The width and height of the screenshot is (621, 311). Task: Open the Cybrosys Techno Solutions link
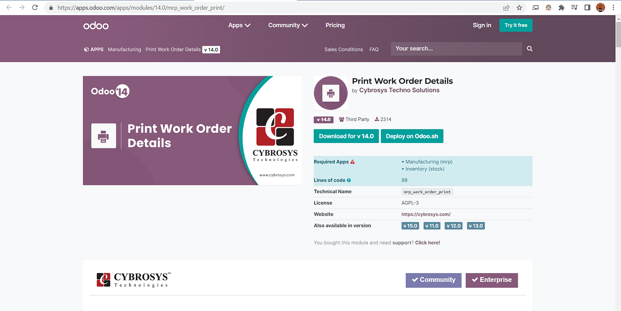point(399,90)
